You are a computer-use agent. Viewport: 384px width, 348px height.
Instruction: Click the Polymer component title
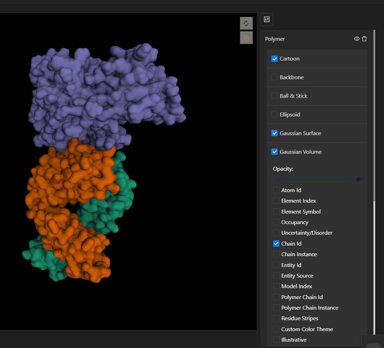(x=275, y=39)
